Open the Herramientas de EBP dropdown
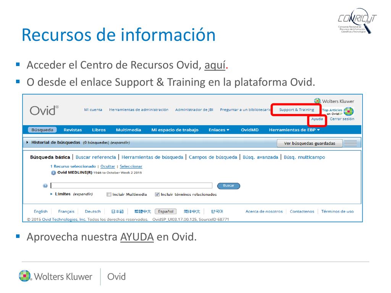391x293 pixels. pos(294,130)
